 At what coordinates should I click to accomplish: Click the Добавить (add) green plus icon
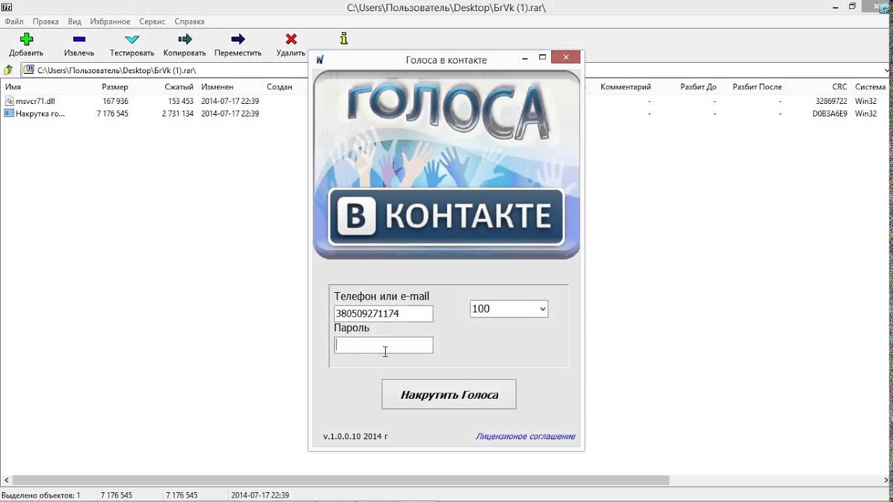pyautogui.click(x=26, y=39)
